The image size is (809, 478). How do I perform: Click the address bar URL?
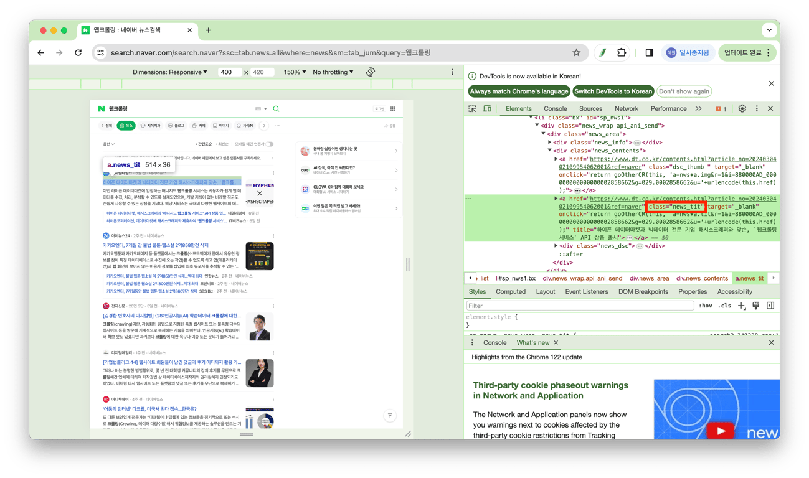(270, 53)
